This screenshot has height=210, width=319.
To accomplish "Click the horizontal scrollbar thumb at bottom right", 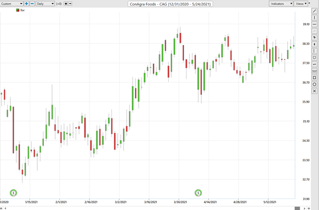I will coord(297,208).
